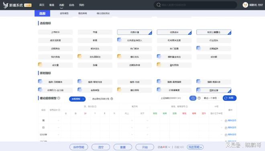Click 清除选项 icon in the 60分钟 row
Image resolution: width=265 pixels, height=151 pixels.
(x=226, y=135)
